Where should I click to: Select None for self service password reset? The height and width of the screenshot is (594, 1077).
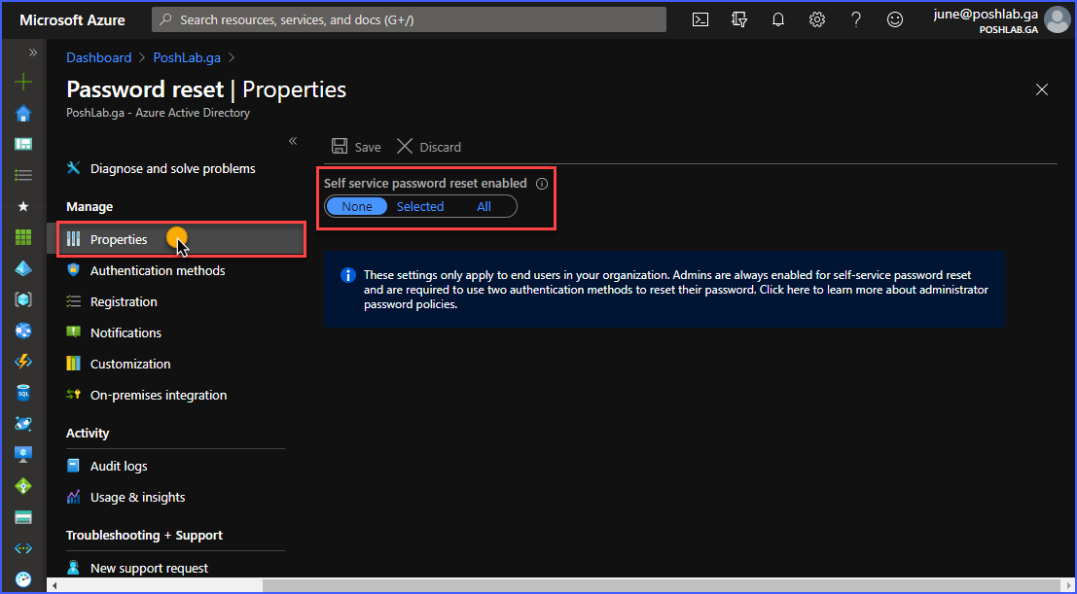(356, 207)
